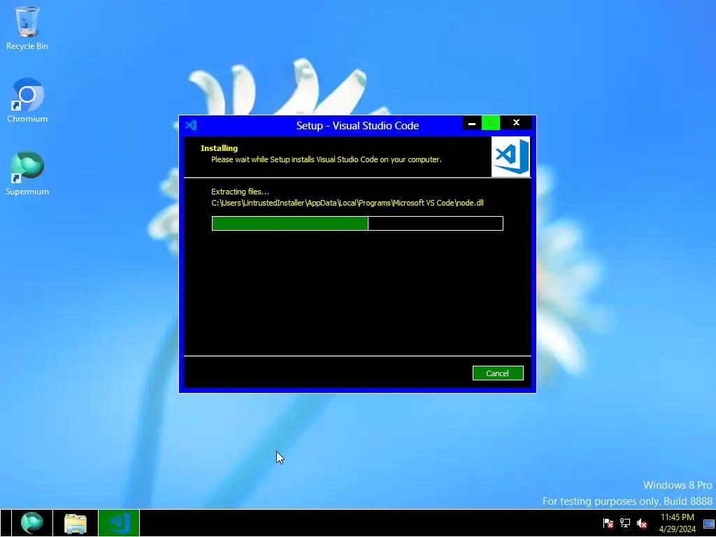Viewport: 716px width, 537px height.
Task: Click the green maximize button on Setup
Action: click(491, 123)
